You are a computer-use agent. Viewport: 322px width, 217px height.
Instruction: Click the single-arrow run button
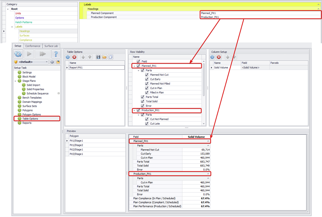point(29,54)
